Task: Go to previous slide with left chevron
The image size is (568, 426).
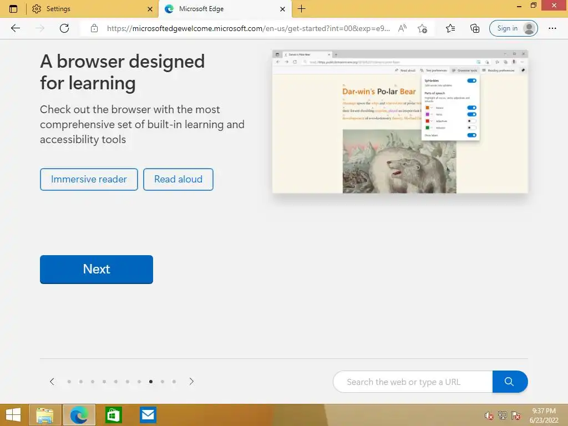Action: pyautogui.click(x=52, y=382)
